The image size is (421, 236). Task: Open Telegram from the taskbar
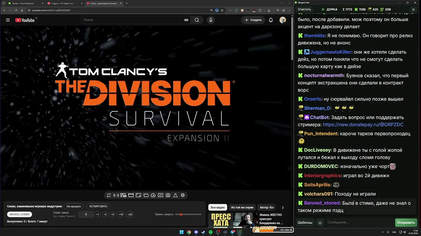click(233, 232)
